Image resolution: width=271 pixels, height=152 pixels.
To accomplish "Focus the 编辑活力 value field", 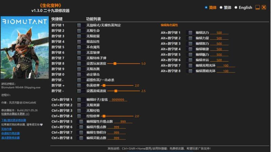I will (219, 33).
